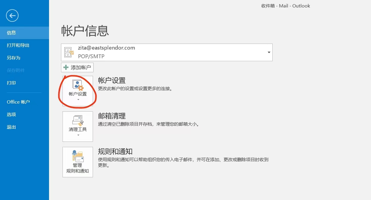Click the green plus icon beside 添加帐户
The height and width of the screenshot is (200, 371).
click(66, 67)
